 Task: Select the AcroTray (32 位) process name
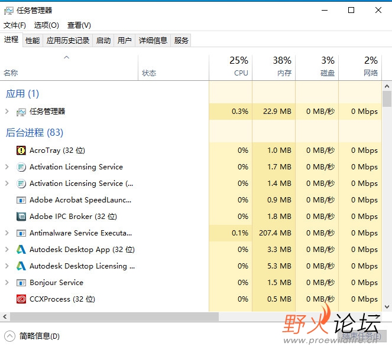coord(57,151)
